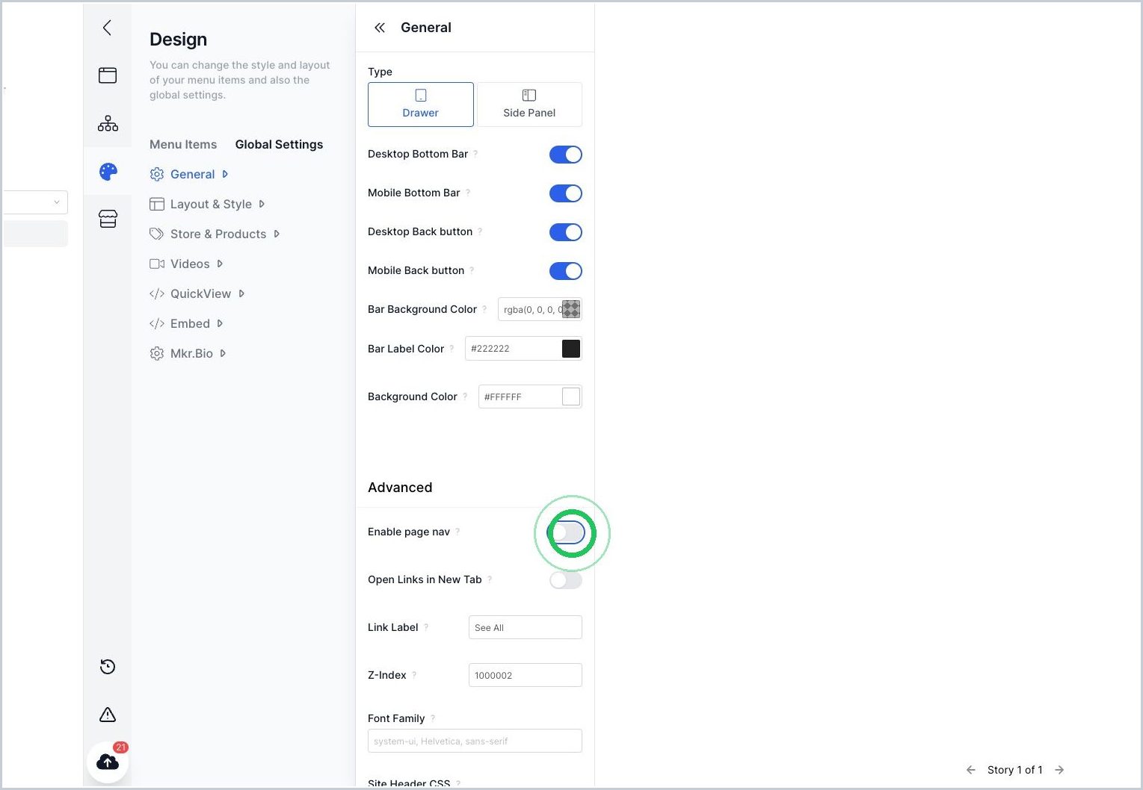Select the Side Panel type option
The height and width of the screenshot is (790, 1143).
click(529, 105)
